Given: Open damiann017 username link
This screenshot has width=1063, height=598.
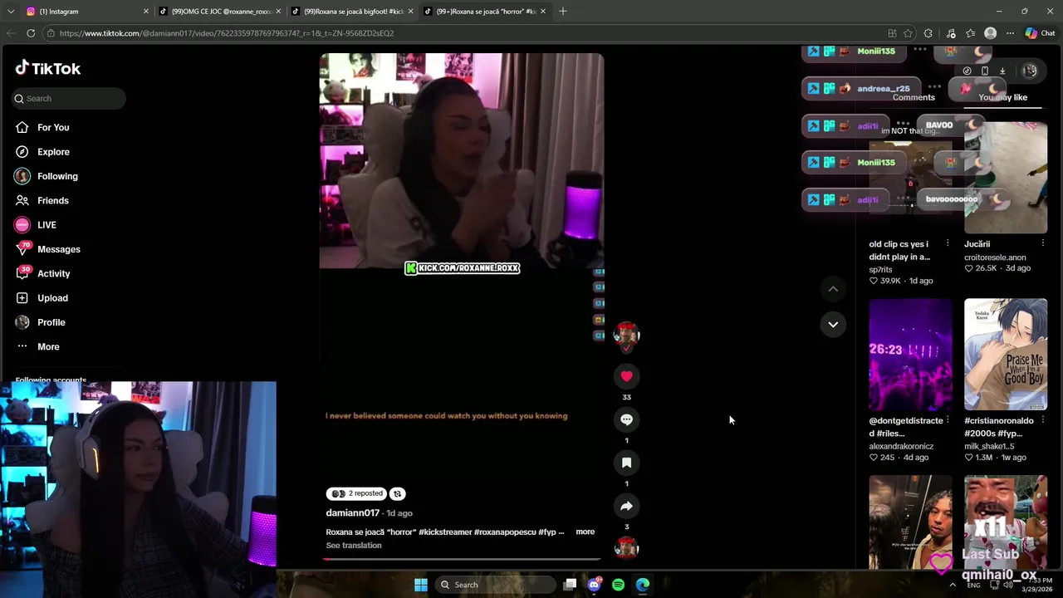Looking at the screenshot, I should (x=352, y=513).
